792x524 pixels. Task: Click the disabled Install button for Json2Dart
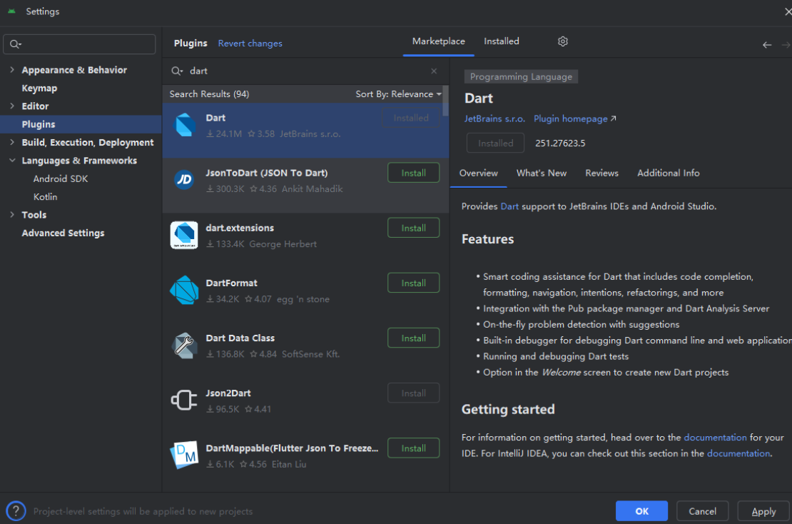(x=413, y=393)
